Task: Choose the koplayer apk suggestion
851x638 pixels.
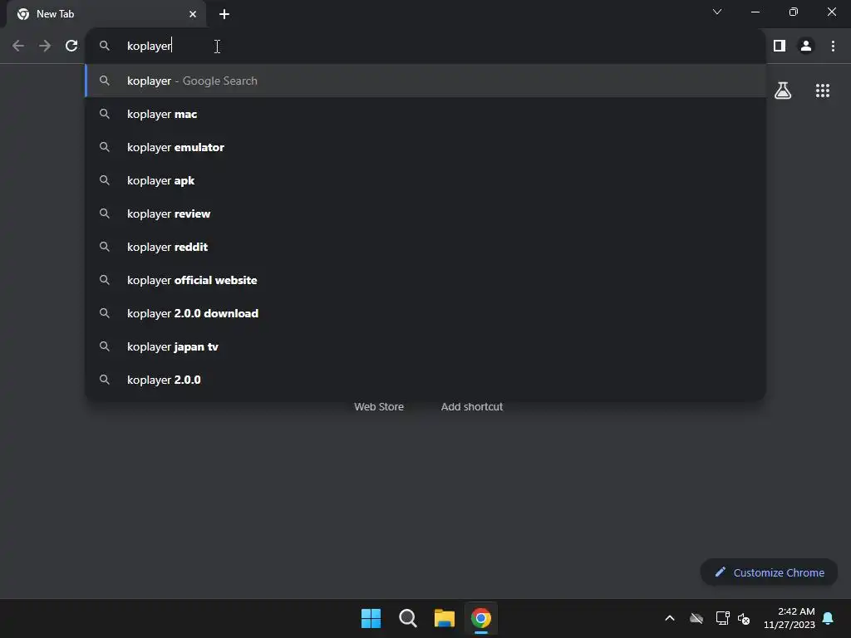Action: (x=426, y=180)
